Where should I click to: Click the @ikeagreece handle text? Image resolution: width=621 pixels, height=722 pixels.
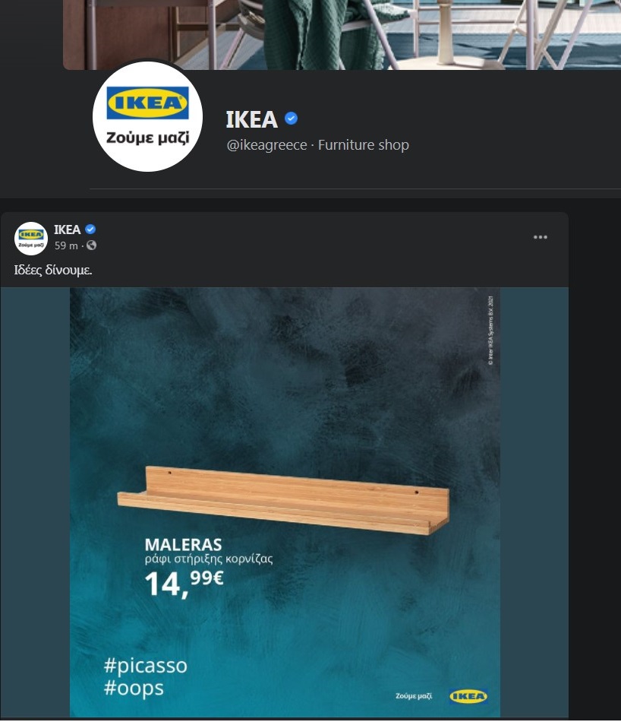266,145
